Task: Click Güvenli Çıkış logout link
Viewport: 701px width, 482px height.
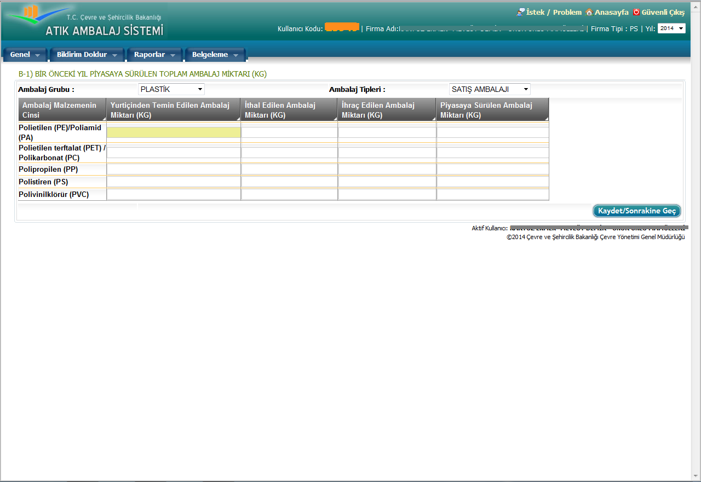Action: pos(663,12)
